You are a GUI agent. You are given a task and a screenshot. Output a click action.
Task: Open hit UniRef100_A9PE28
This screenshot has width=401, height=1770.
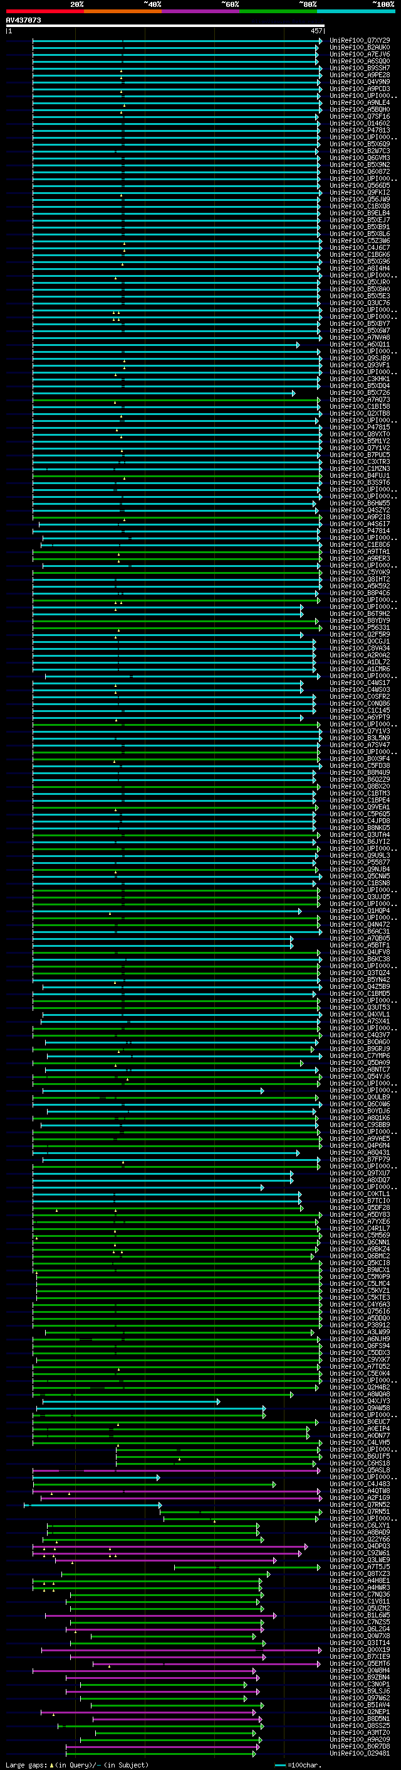point(360,75)
